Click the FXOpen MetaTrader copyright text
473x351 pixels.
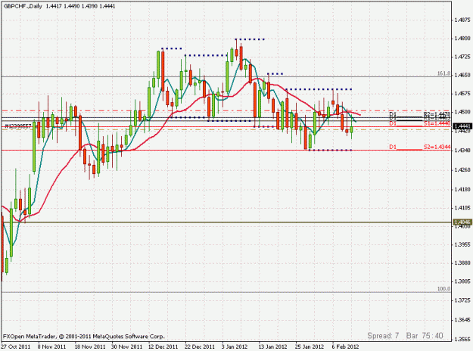84,336
